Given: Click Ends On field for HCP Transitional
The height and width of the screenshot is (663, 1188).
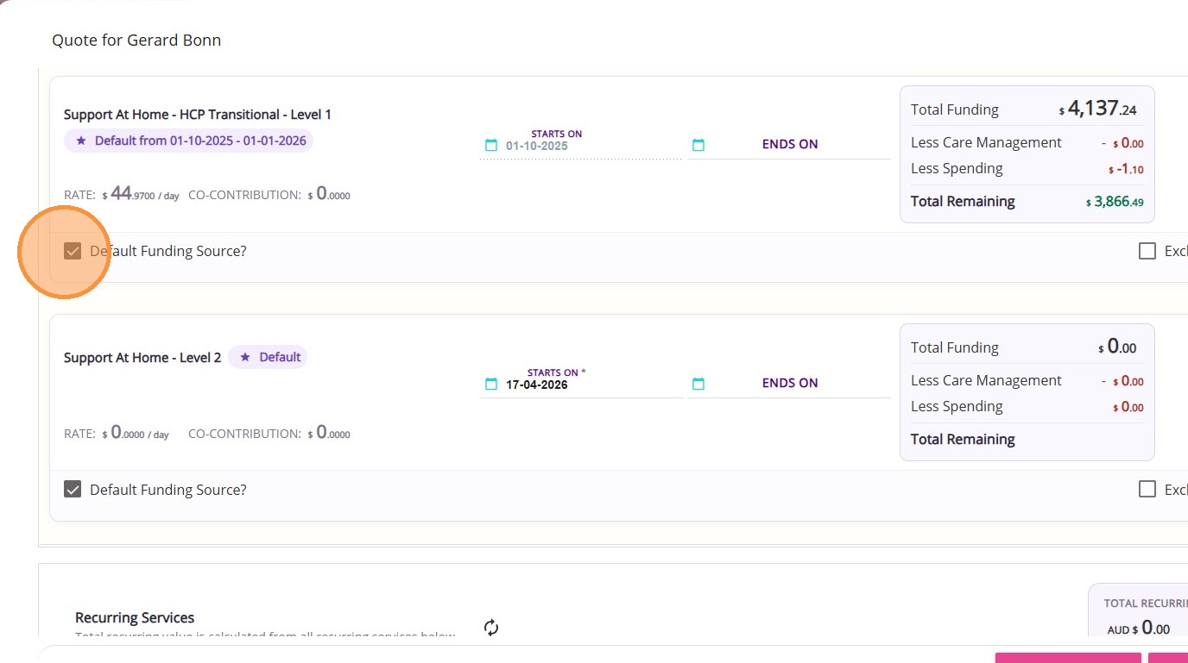Looking at the screenshot, I should pos(790,145).
